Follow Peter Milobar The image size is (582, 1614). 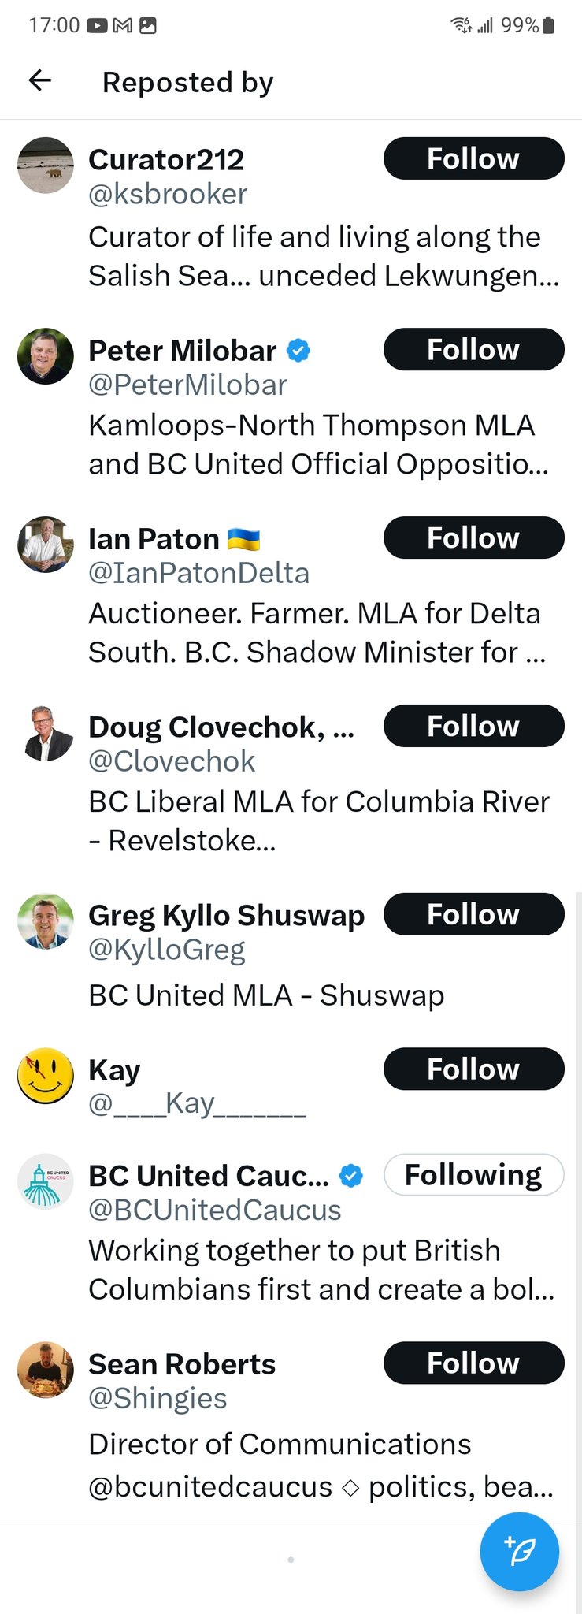point(473,349)
